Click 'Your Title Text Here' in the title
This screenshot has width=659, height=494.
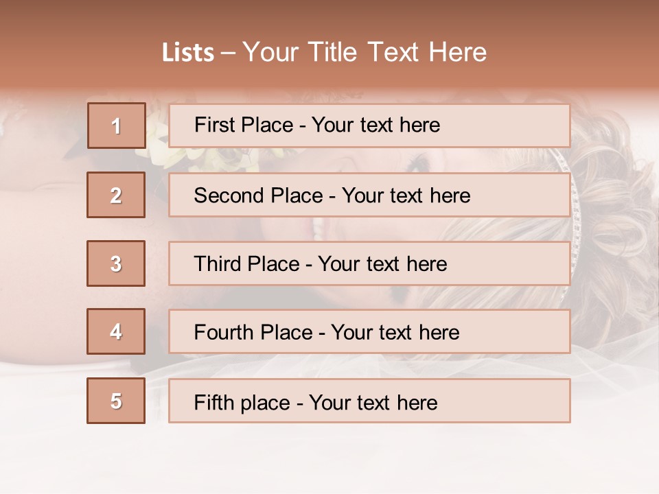(365, 53)
